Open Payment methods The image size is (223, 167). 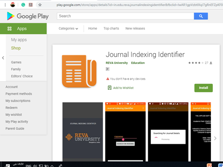[x=19, y=94]
